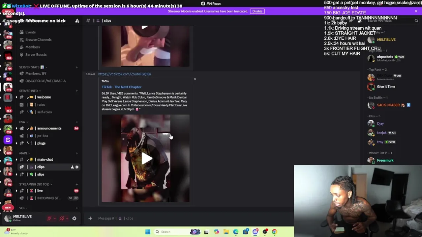Select the server icon with 495 badge
Viewport: 422px width, 237px height.
[x=8, y=192]
